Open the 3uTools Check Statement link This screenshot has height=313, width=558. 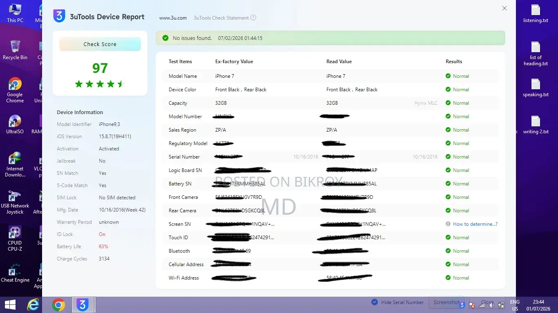click(x=221, y=18)
